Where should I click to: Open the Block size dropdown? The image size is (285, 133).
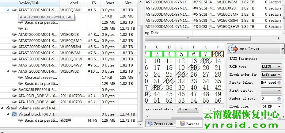tap(279, 107)
